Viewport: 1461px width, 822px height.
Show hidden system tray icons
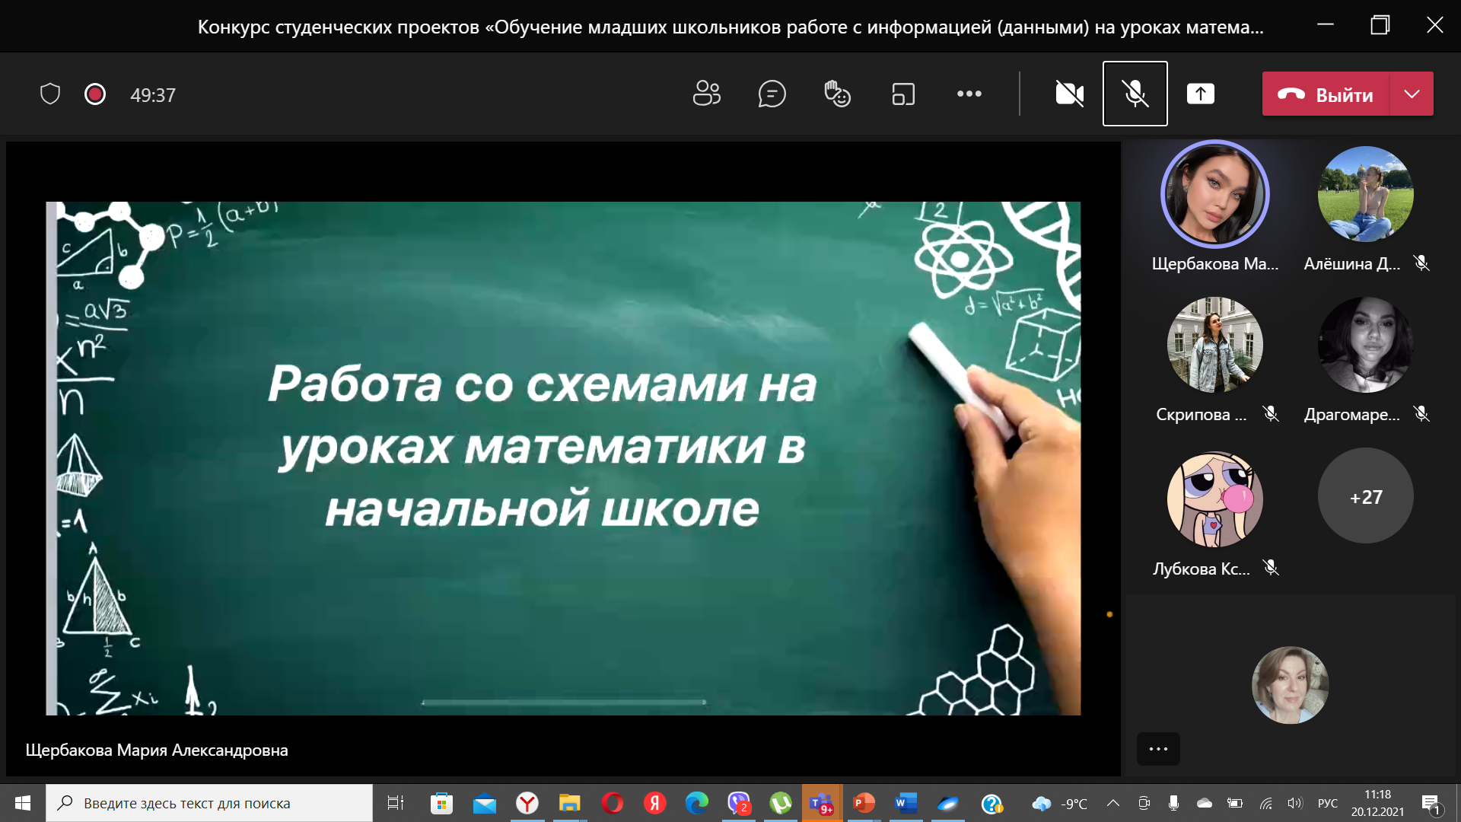point(1112,803)
